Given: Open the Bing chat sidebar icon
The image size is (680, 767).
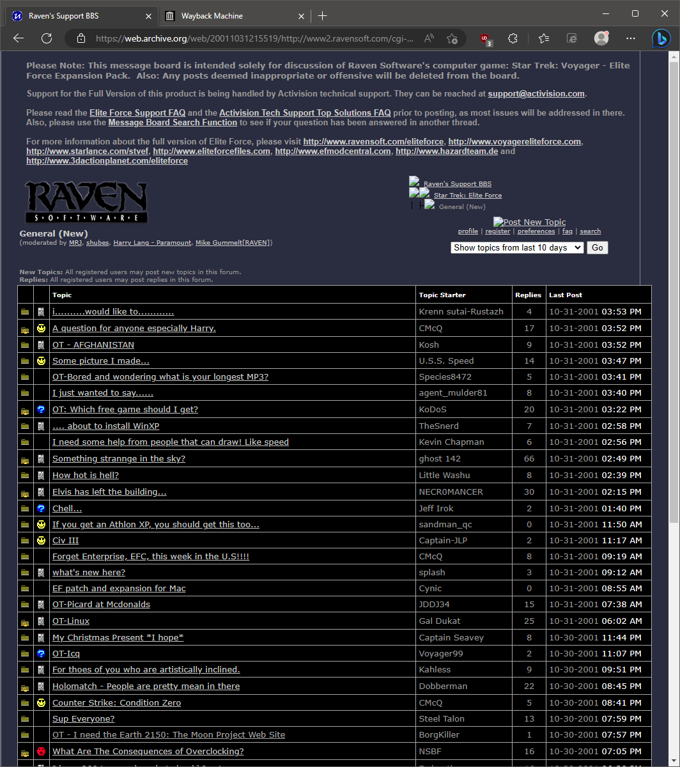Looking at the screenshot, I should click(x=661, y=39).
